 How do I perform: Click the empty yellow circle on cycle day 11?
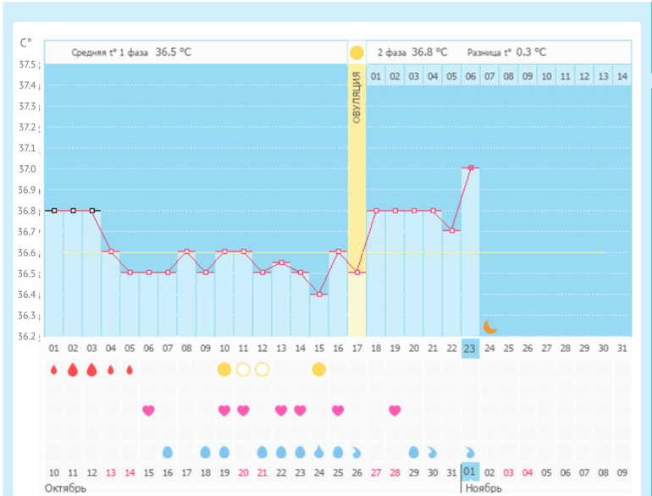(x=243, y=369)
